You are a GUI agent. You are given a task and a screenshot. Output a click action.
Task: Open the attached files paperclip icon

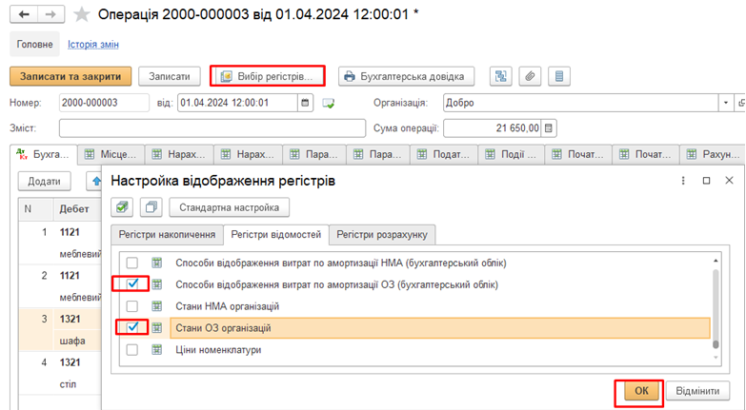click(x=530, y=76)
